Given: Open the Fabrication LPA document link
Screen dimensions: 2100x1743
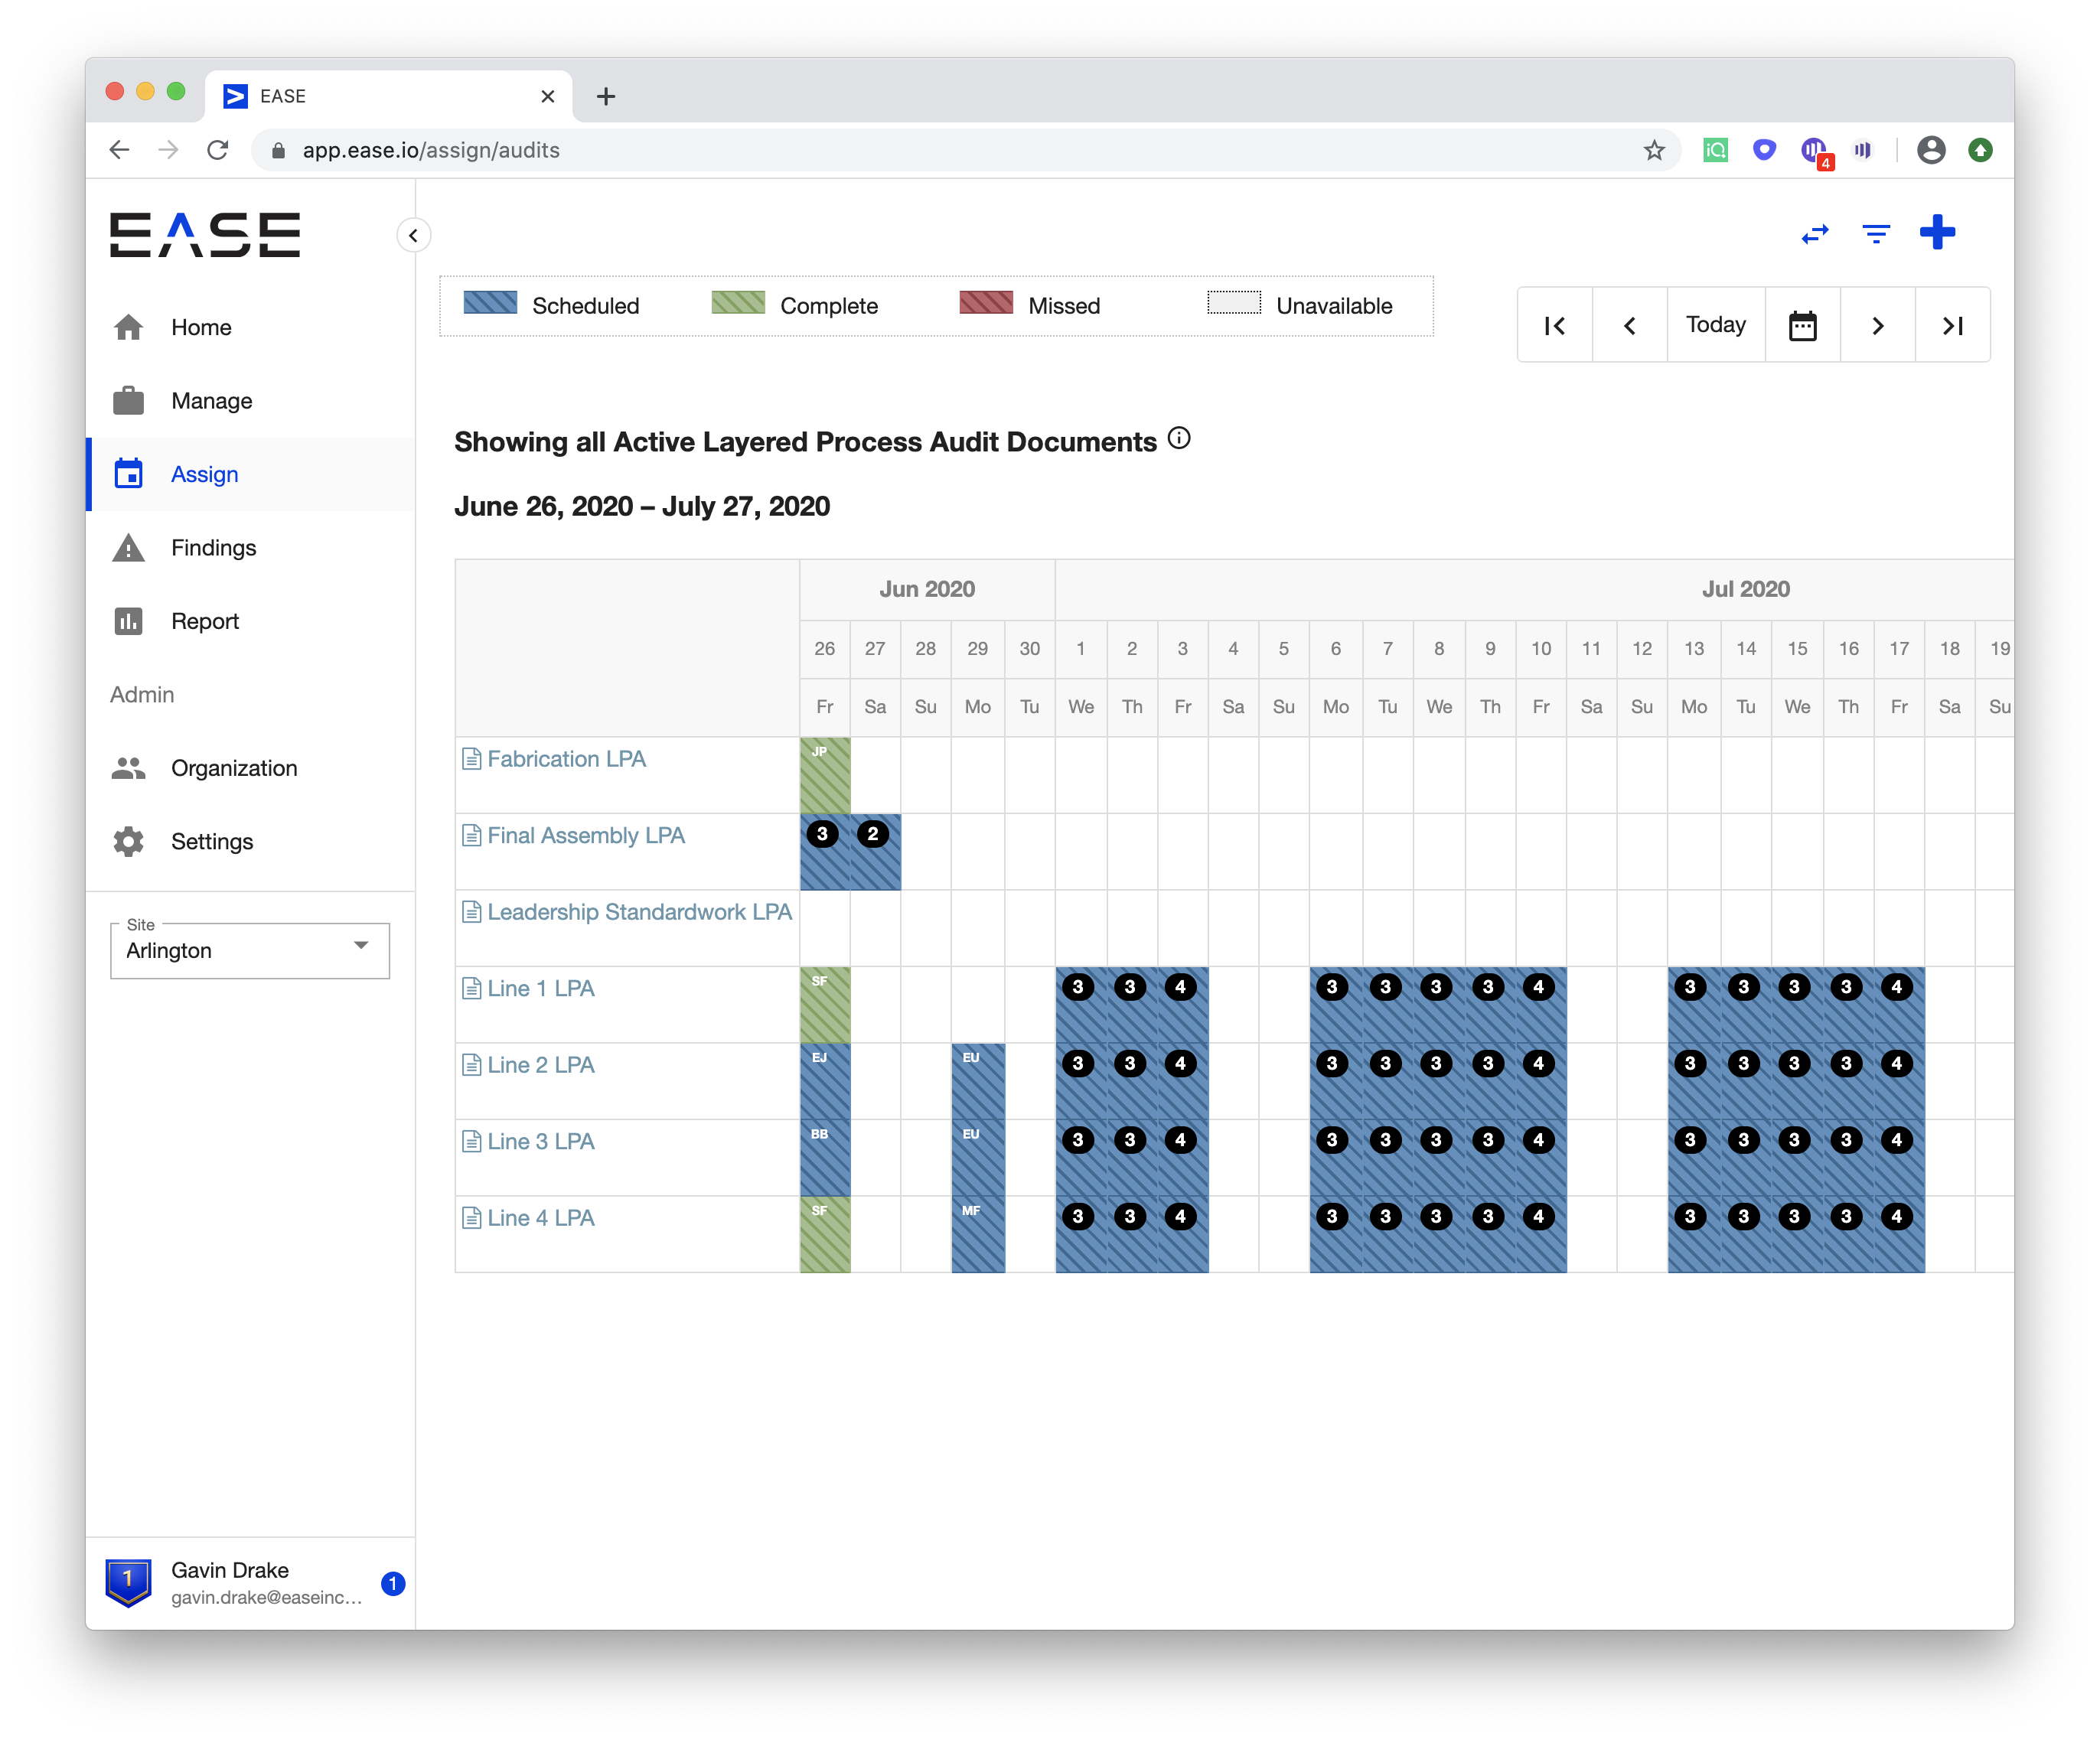Looking at the screenshot, I should click(566, 758).
